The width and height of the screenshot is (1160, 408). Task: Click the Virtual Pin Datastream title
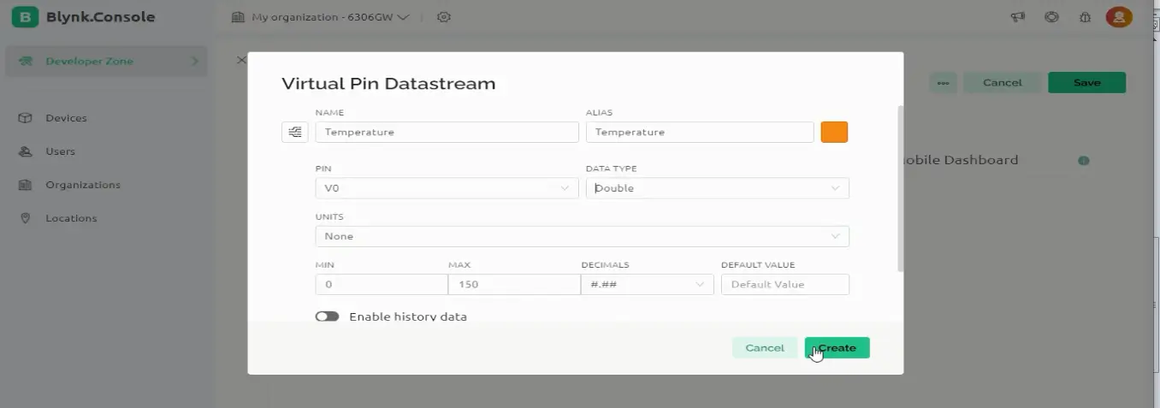tap(388, 84)
